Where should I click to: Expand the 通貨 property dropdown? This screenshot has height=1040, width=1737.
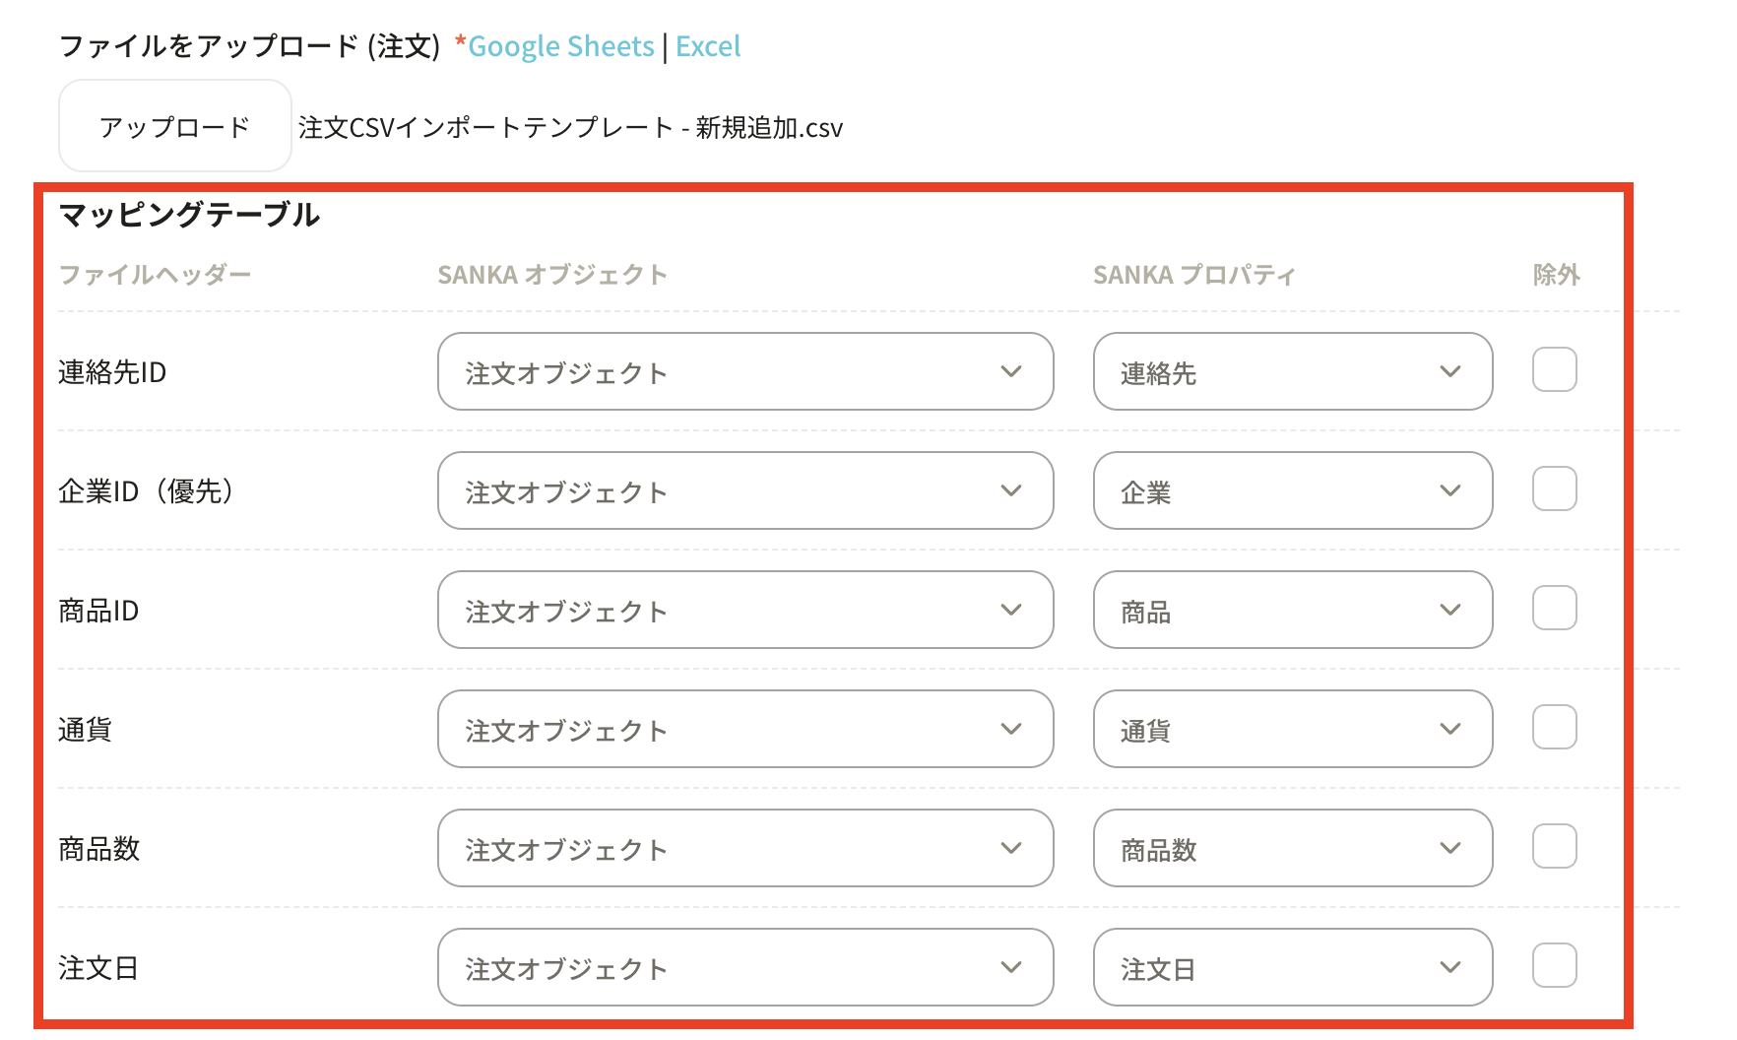click(x=1292, y=729)
